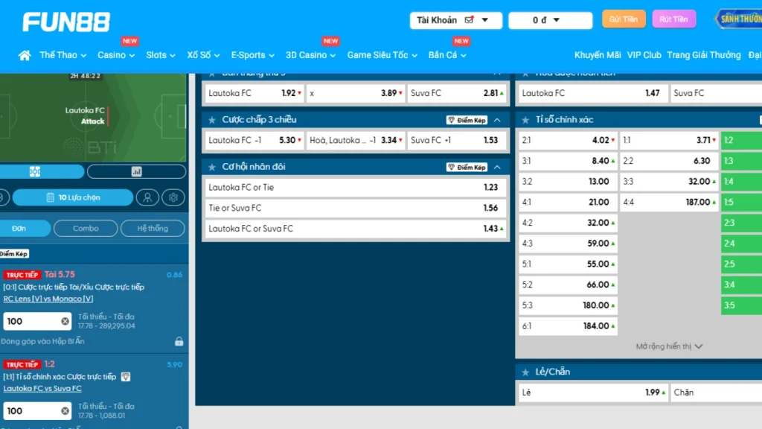Click the home icon in navigation bar

coord(25,55)
